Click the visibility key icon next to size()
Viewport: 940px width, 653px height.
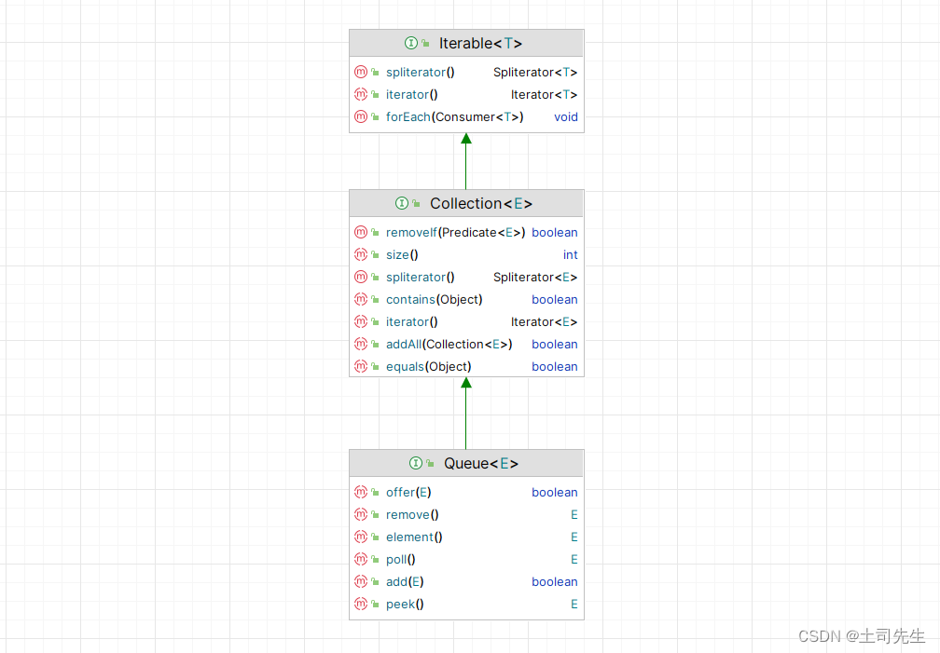374,254
